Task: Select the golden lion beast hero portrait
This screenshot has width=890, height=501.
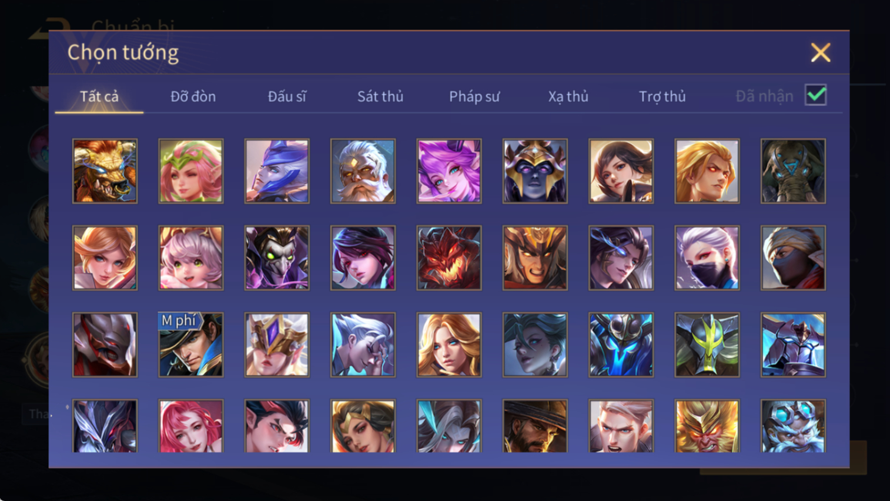Action: click(x=105, y=171)
